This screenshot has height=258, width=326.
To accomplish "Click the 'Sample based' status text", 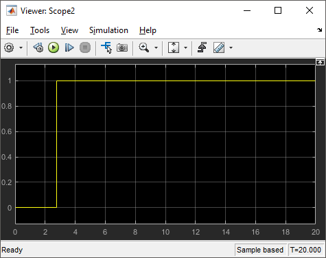I will (260, 250).
